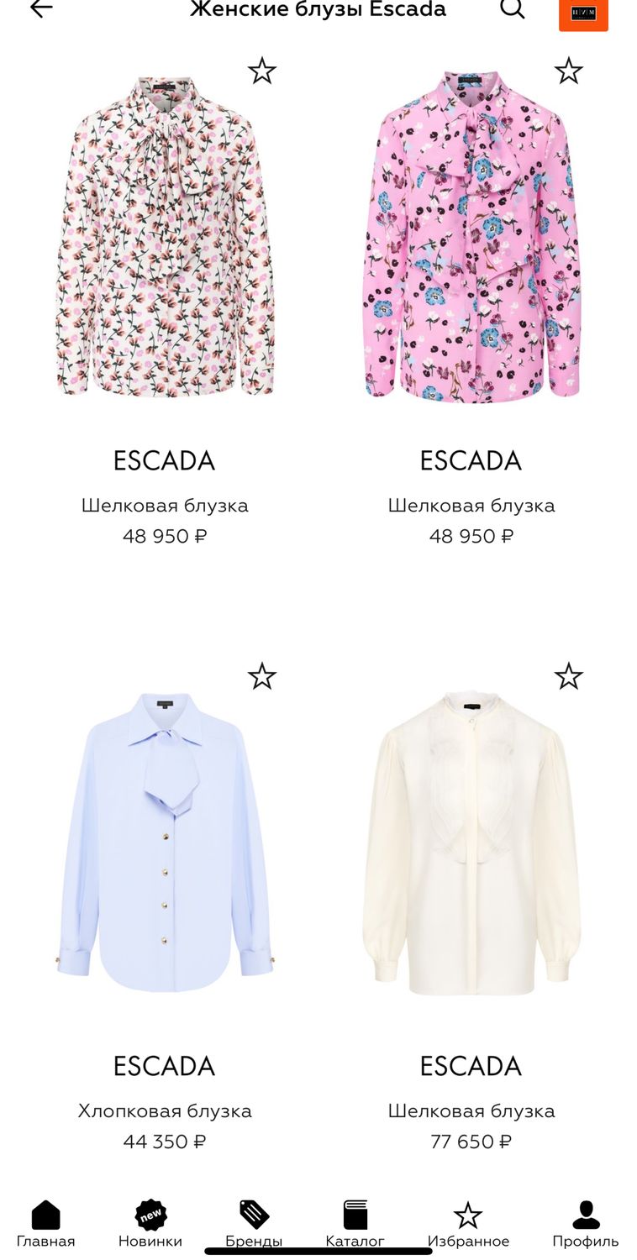Open pink floral blouse product image
637x1260 pixels.
point(471,235)
